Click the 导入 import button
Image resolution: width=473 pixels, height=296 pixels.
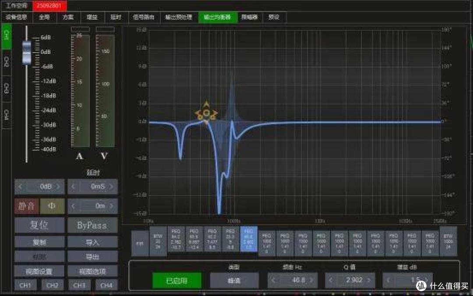(92, 242)
